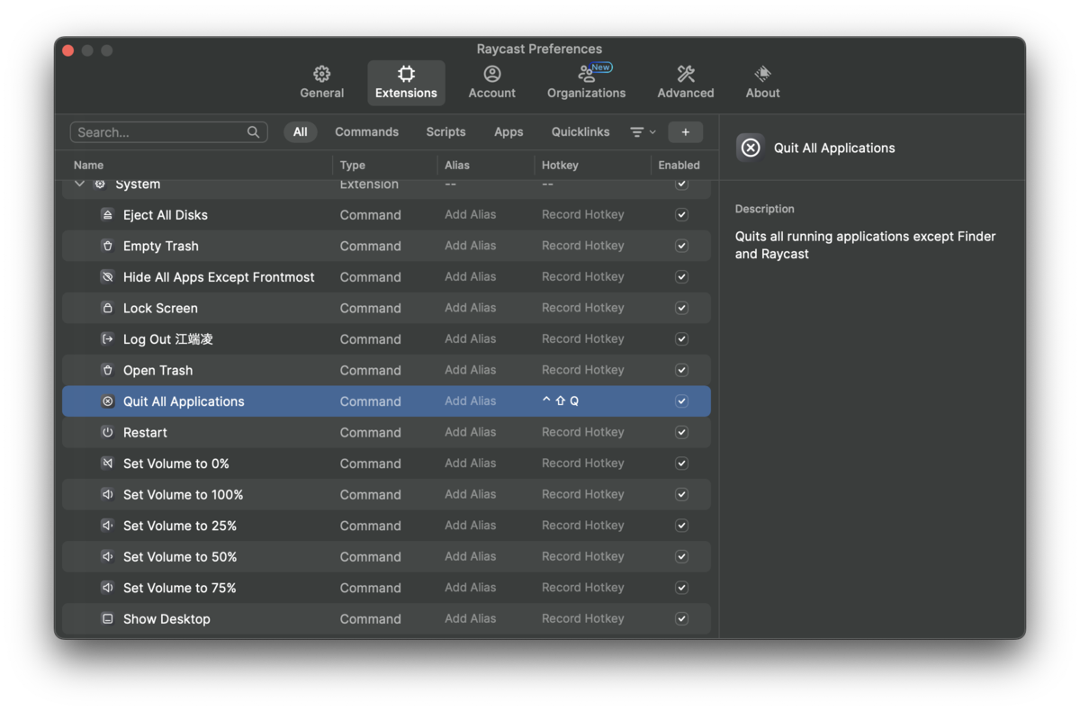Click the plus button to add extension
This screenshot has height=711, width=1080.
click(x=686, y=132)
